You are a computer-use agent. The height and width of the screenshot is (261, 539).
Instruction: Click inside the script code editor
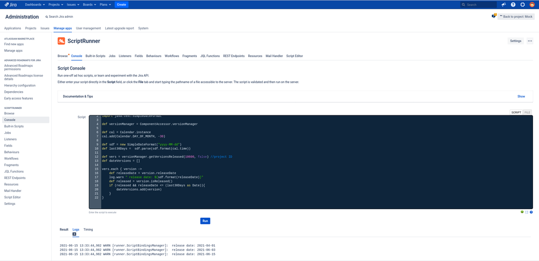click(311, 162)
